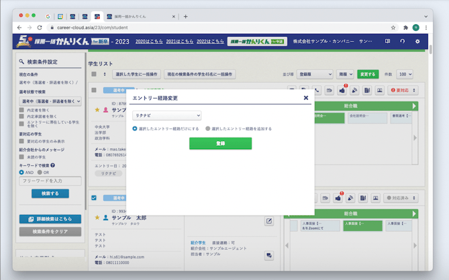Click the かんりくん for 中途 banner

(257, 41)
